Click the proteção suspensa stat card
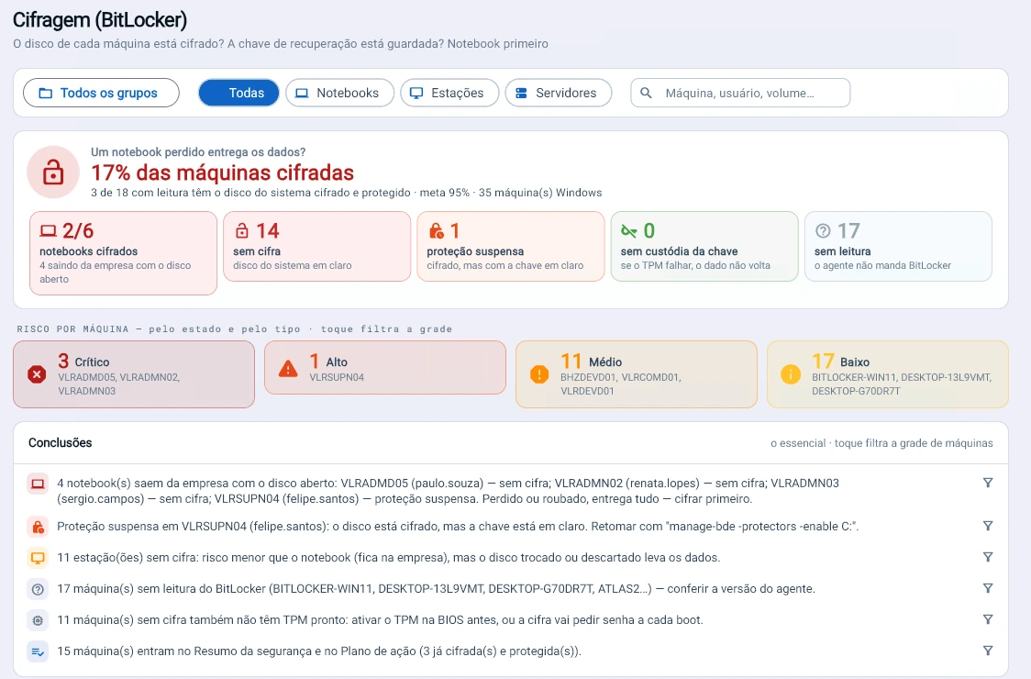 point(511,246)
